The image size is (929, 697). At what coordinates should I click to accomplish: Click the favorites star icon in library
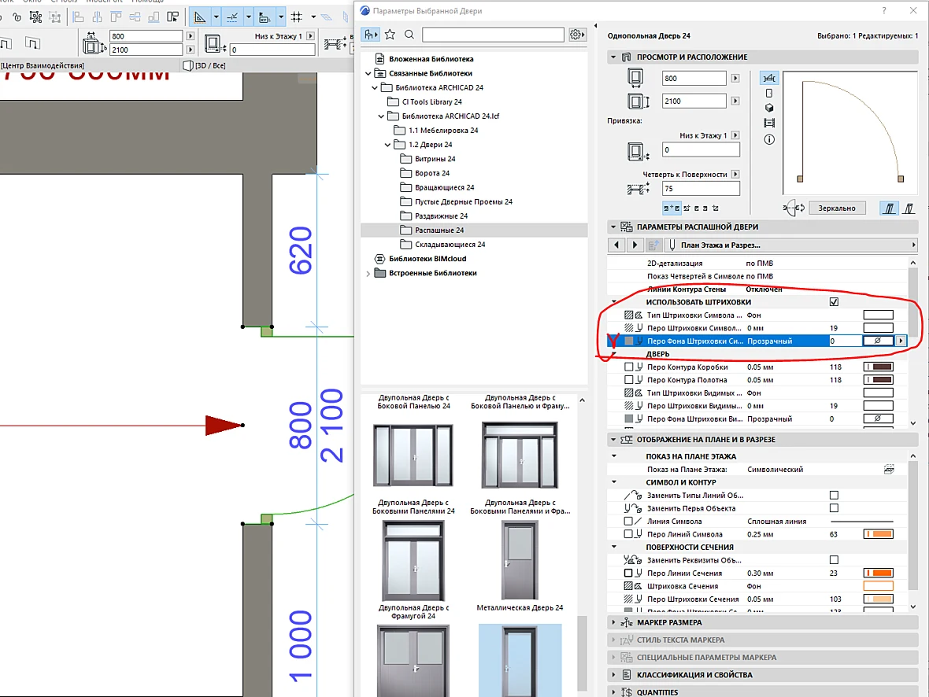click(x=390, y=35)
